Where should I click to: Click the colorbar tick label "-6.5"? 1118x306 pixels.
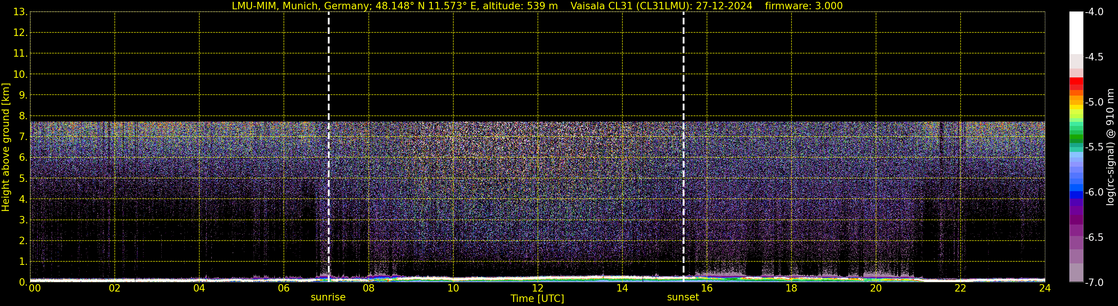point(1094,237)
